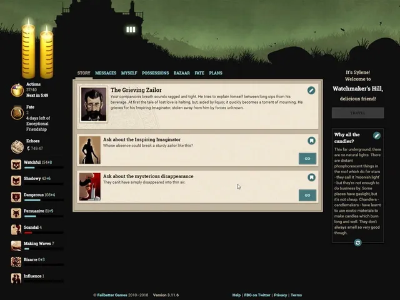This screenshot has height=300, width=400.
Task: Click the Persuasive fox icon
Action: [x=16, y=213]
